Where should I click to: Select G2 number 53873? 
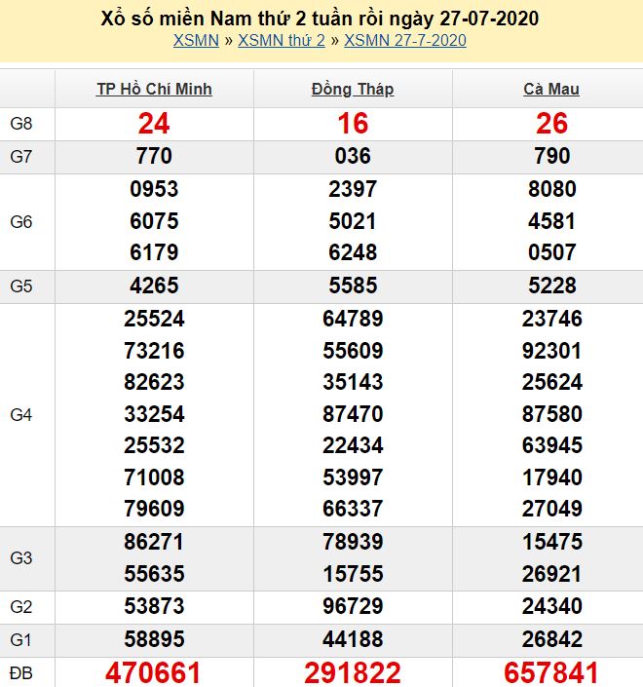pyautogui.click(x=154, y=606)
